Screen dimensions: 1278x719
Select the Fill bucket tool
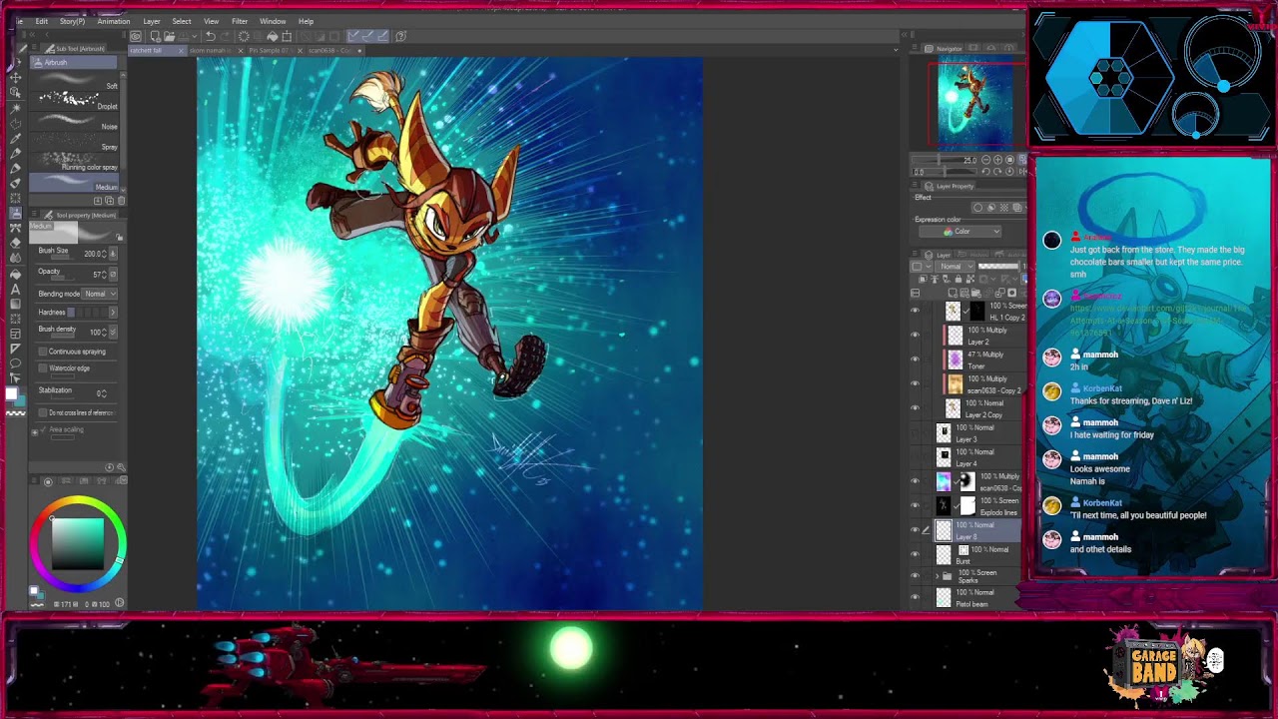(x=16, y=273)
